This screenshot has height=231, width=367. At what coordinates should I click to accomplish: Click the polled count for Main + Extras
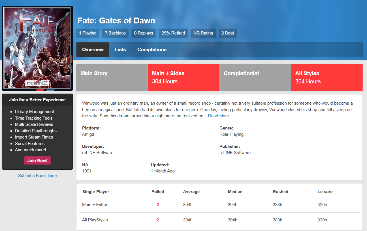(158, 205)
